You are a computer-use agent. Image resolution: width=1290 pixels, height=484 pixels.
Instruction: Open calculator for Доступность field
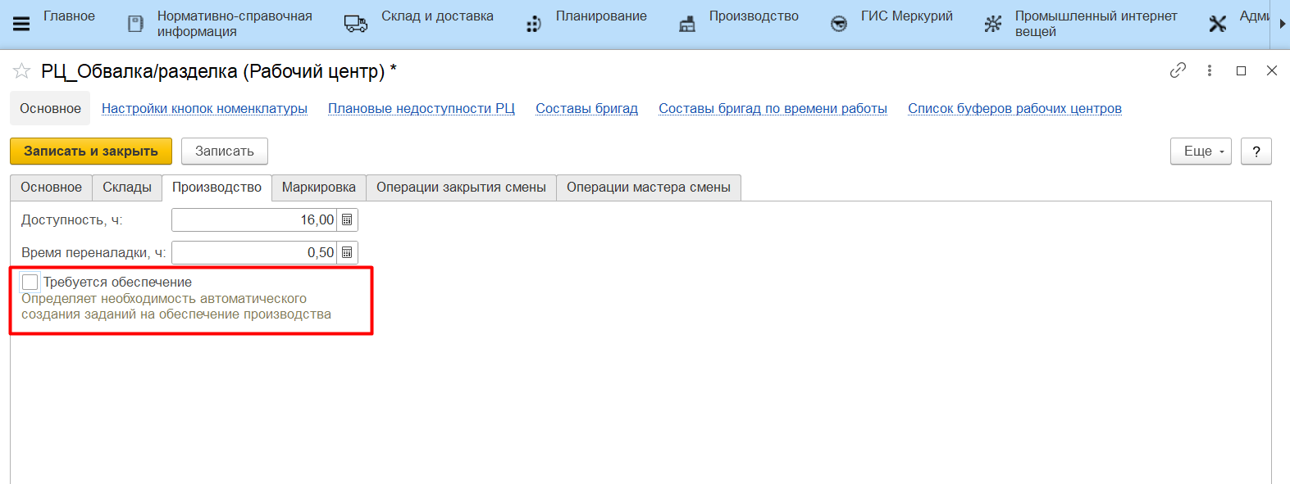[347, 219]
